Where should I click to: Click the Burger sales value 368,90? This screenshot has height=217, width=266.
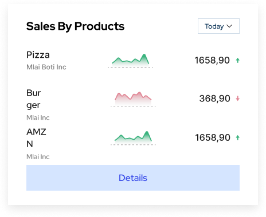coord(214,98)
